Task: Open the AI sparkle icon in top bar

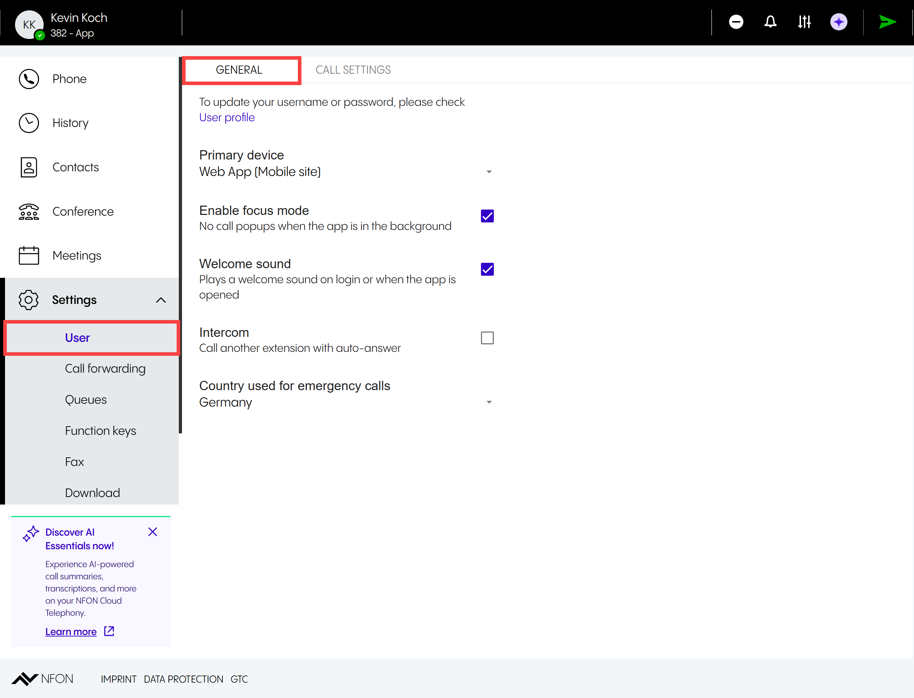Action: pyautogui.click(x=839, y=21)
